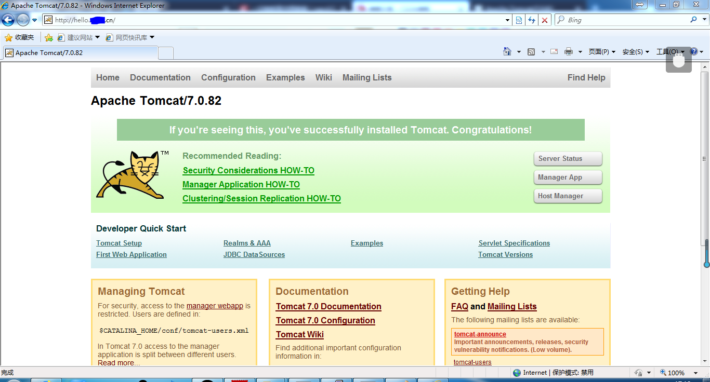The height and width of the screenshot is (382, 710).
Task: Open the 安全(S) Safety menu
Action: pos(636,52)
